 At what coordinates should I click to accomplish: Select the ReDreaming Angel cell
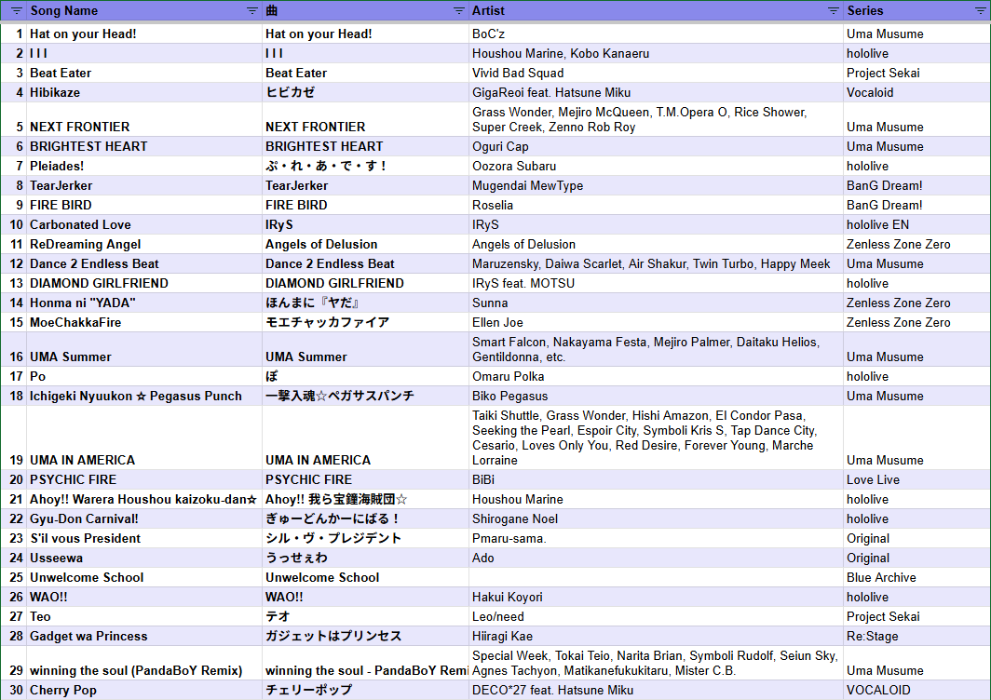(144, 245)
